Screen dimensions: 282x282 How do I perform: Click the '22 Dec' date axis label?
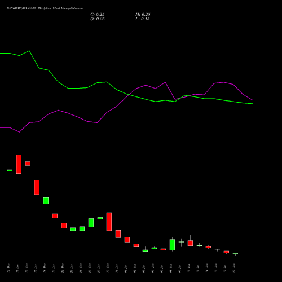click(x=63, y=268)
